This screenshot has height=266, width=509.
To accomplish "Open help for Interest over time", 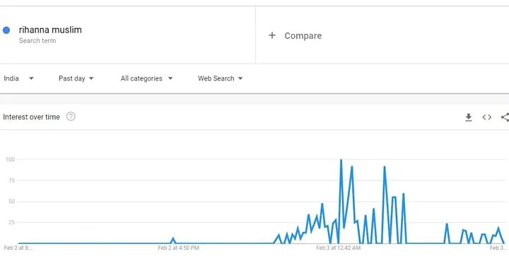I will (71, 116).
